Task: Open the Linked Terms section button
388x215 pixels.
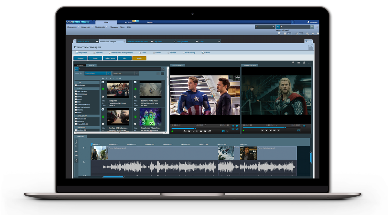Action: 110,58
